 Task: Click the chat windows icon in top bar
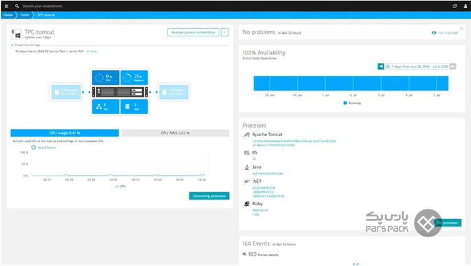(455, 6)
